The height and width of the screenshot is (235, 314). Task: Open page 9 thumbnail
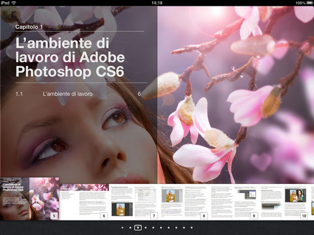tap(234, 202)
